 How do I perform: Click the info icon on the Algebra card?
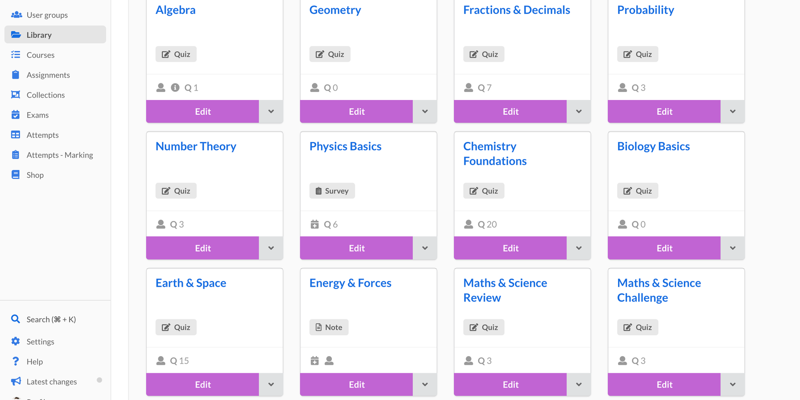(x=174, y=88)
